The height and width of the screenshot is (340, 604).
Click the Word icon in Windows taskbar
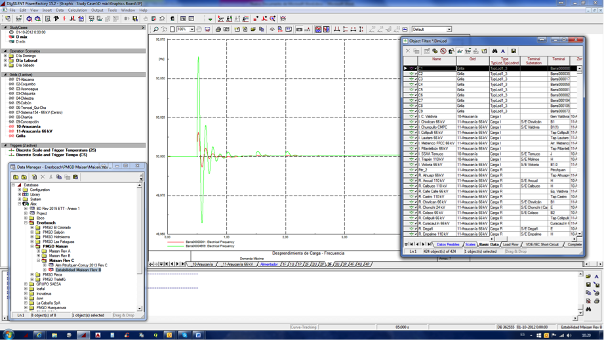(x=198, y=335)
